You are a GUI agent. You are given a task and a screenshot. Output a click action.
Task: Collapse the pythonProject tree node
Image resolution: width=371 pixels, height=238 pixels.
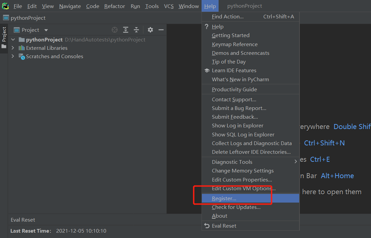13,39
